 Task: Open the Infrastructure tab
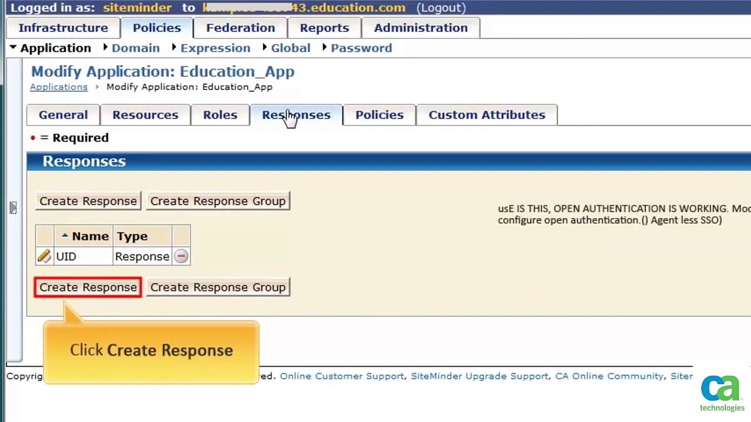point(63,28)
